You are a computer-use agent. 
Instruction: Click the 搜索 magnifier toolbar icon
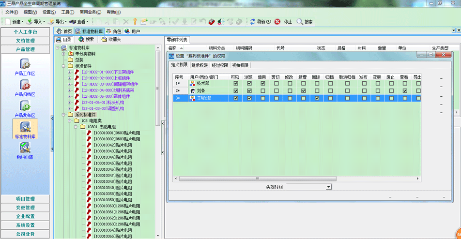[300, 21]
